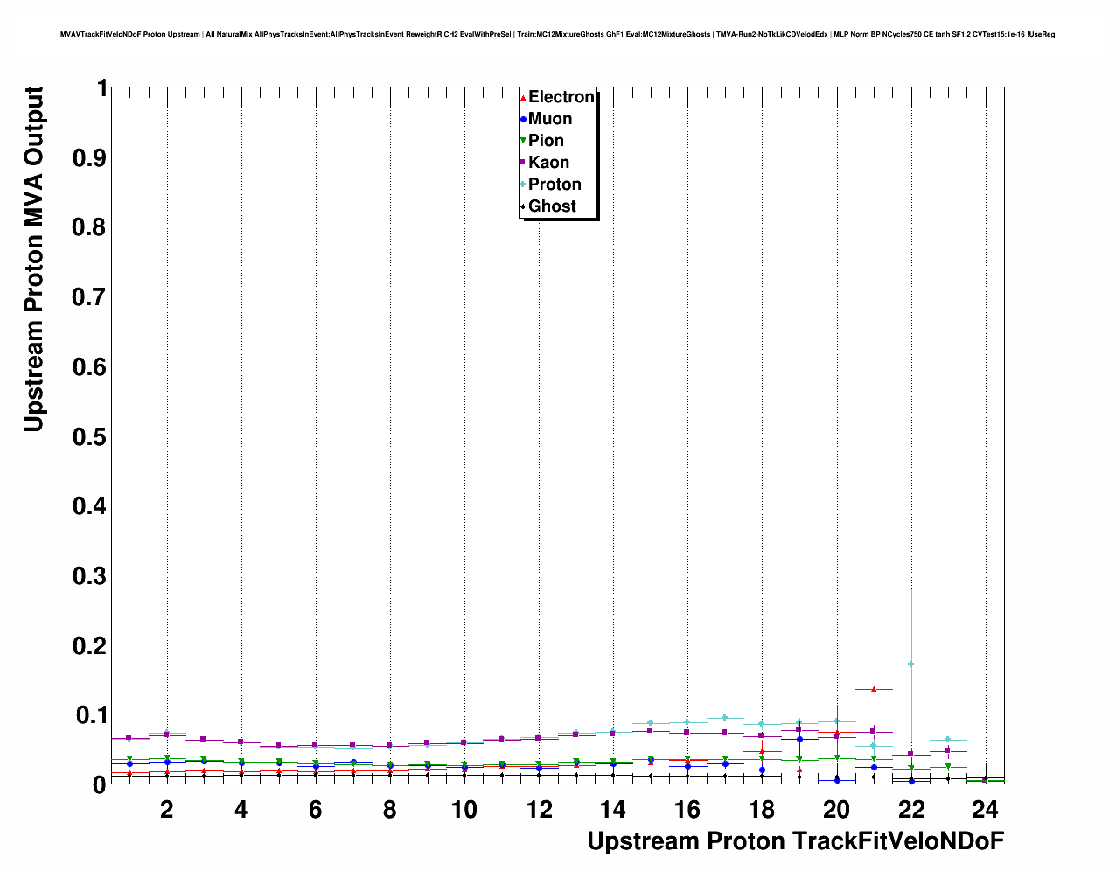Click the green Pion triangle marker in legend

pyautogui.click(x=523, y=141)
